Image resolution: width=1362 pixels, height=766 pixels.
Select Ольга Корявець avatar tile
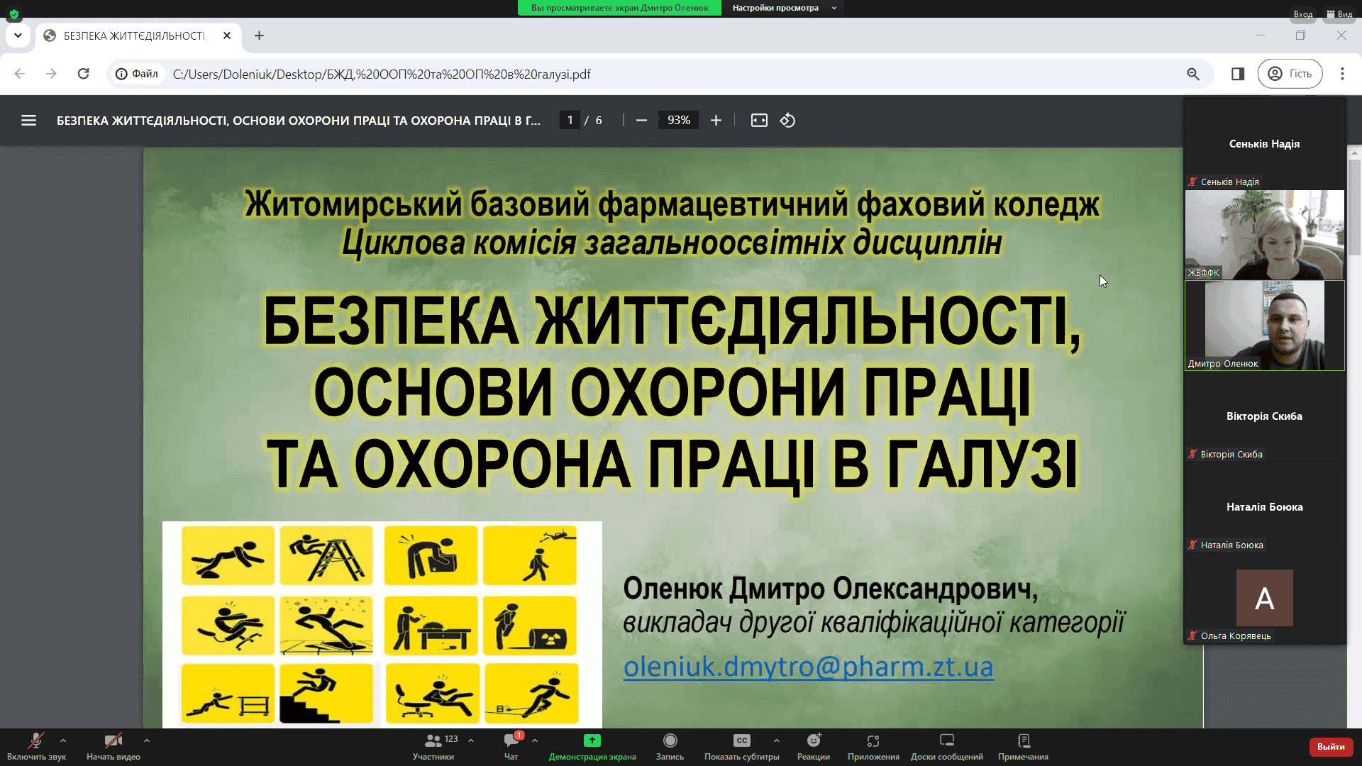[1265, 598]
